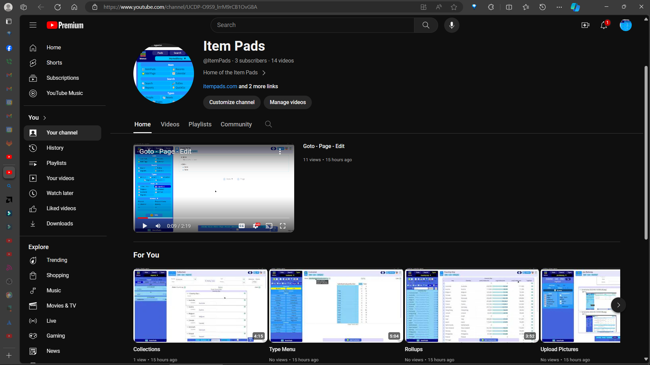
Task: Open the notifications bell
Action: click(604, 25)
